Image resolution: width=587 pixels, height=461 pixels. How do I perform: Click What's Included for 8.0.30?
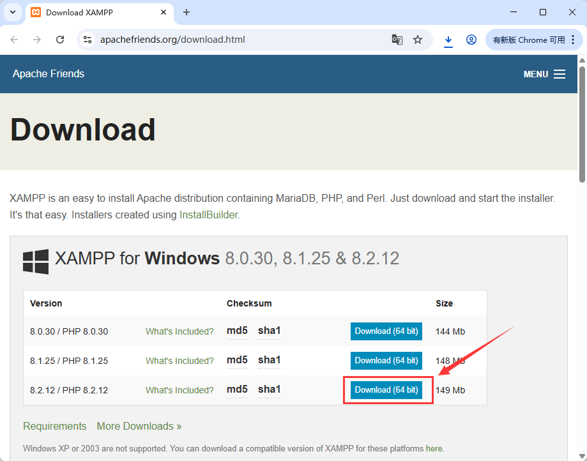[179, 331]
